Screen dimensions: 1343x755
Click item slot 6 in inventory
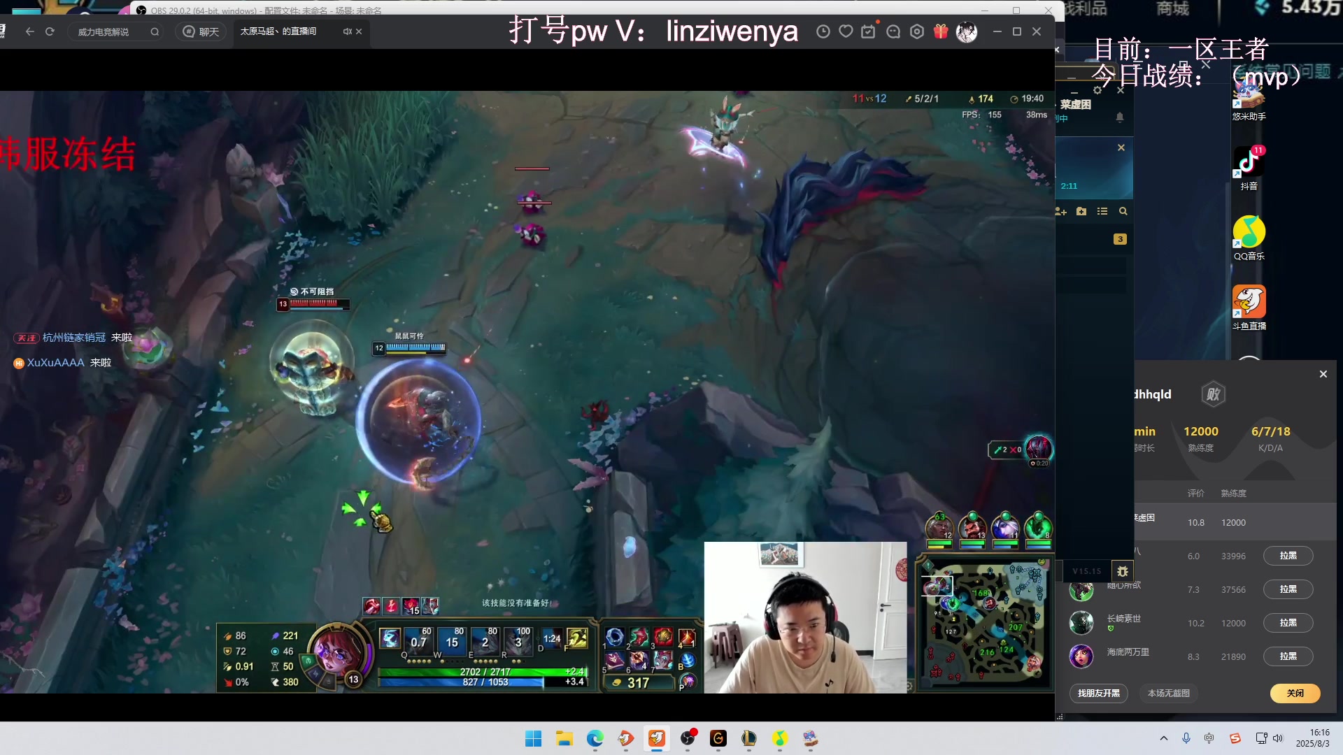point(639,660)
